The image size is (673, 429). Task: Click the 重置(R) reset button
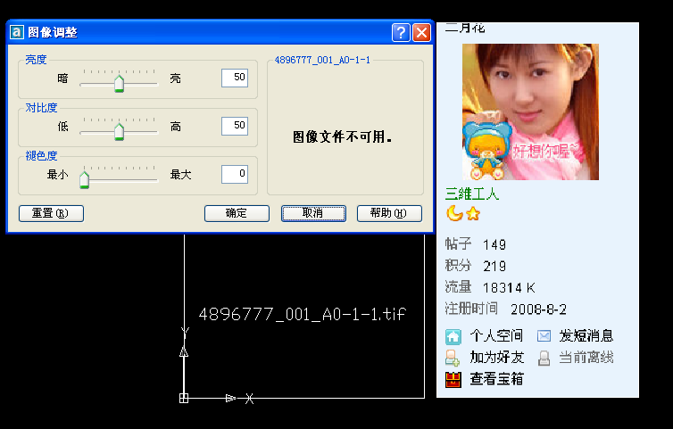pos(51,213)
